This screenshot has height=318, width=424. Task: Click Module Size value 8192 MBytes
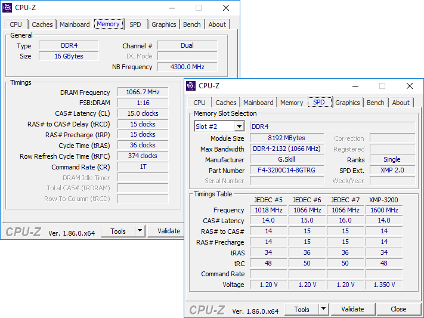(x=287, y=138)
